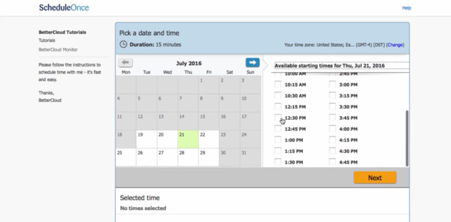Select the 1:15 PM checkbox
This screenshot has width=451, height=222.
point(277,151)
